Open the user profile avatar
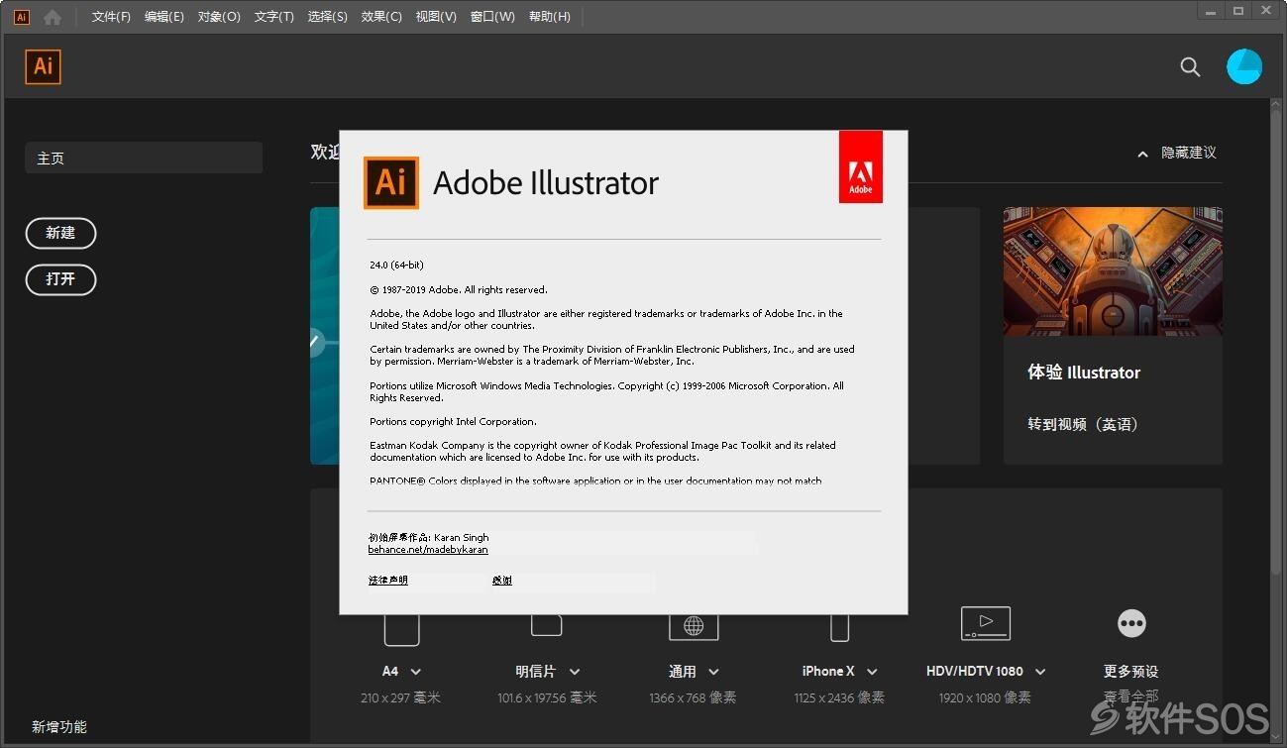1287x748 pixels. point(1244,66)
